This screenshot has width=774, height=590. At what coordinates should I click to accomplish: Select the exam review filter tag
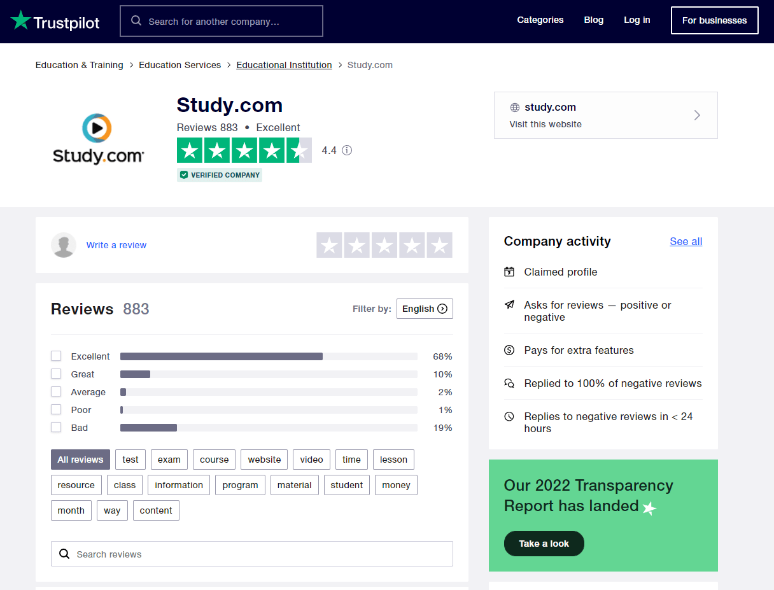(x=169, y=459)
